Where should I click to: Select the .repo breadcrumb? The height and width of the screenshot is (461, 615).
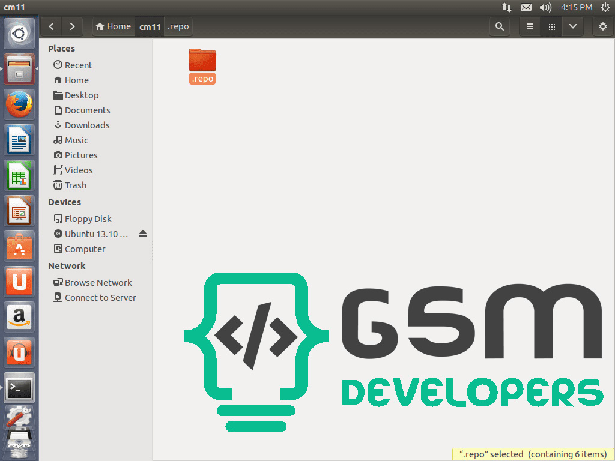[x=178, y=26]
